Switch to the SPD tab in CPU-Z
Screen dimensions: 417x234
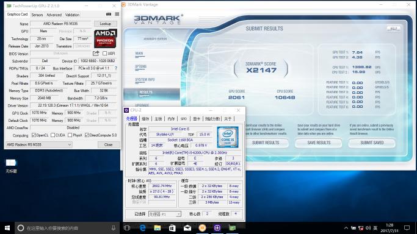[x=184, y=119]
